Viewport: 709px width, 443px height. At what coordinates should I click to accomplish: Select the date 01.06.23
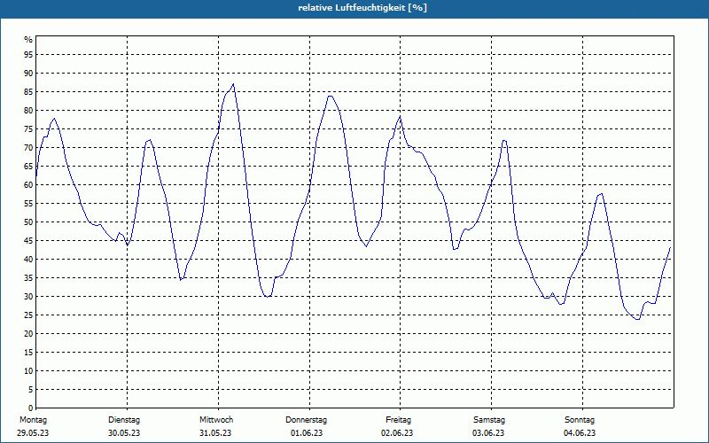pos(307,433)
